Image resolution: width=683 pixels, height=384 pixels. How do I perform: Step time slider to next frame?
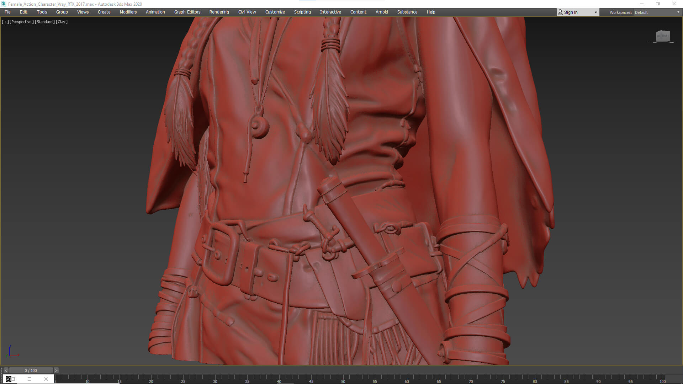click(56, 370)
